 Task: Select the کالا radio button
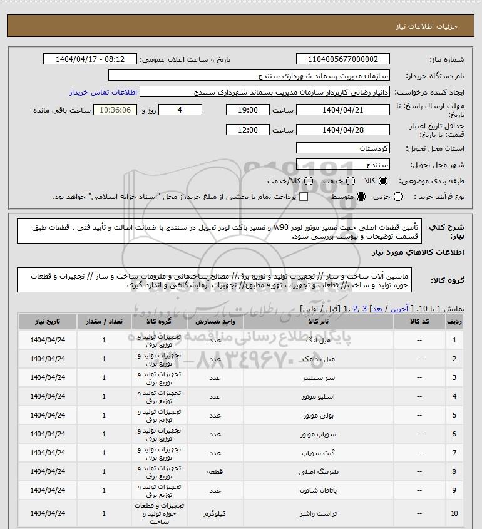point(383,181)
